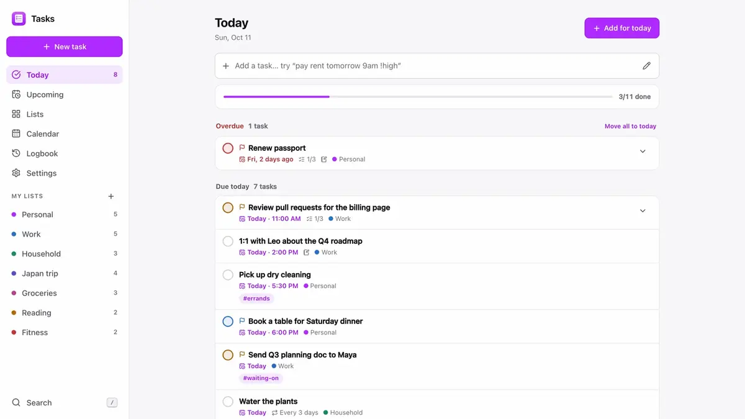Tick the Pick up dry cleaning checkbox
The image size is (745, 419).
click(228, 274)
